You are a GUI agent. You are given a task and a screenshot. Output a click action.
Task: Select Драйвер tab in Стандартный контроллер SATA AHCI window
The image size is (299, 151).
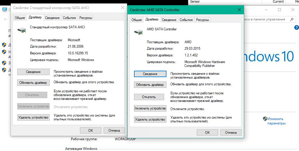coord(35,17)
